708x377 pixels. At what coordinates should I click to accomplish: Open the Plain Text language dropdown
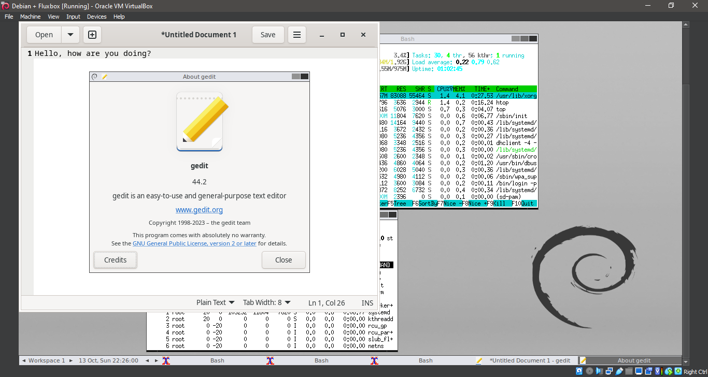[x=215, y=302]
